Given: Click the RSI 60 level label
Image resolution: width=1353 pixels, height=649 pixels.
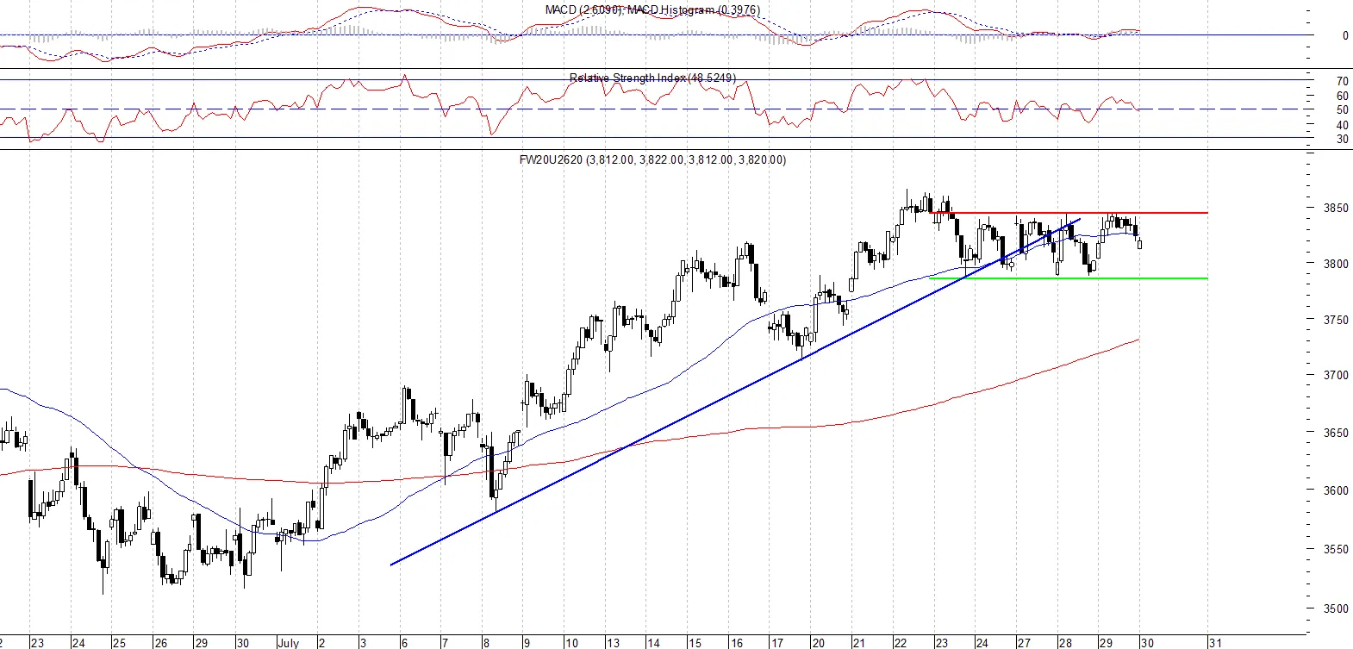Looking at the screenshot, I should 1343,97.
